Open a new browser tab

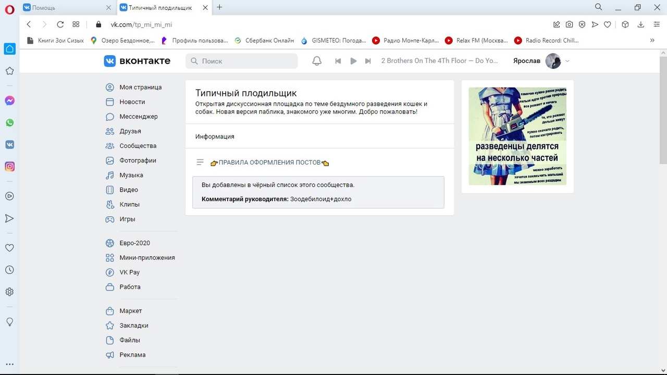tap(219, 7)
